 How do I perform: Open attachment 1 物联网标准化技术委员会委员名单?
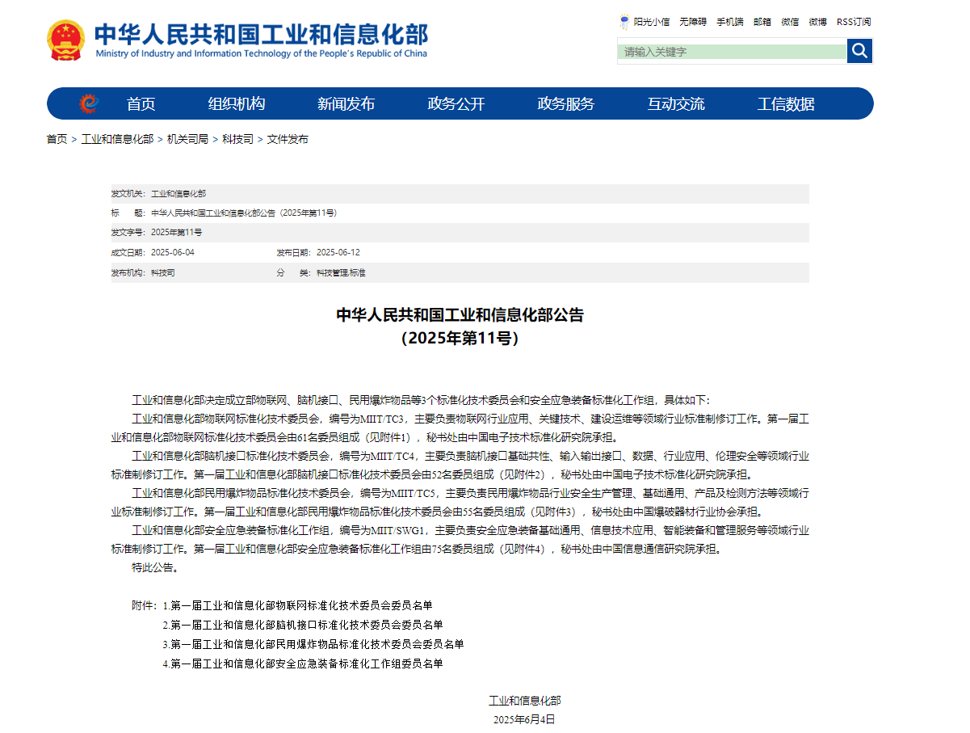pos(300,605)
